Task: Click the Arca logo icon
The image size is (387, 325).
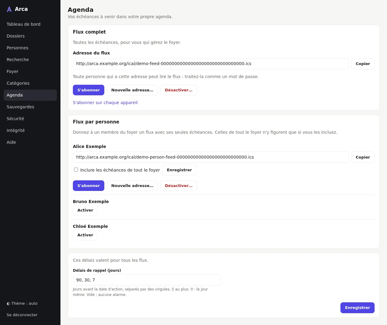Action: [x=9, y=9]
